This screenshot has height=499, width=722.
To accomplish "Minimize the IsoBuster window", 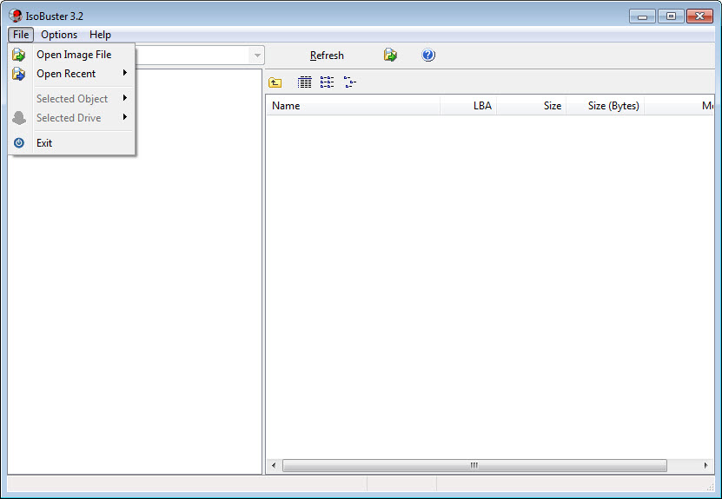I will [642, 16].
